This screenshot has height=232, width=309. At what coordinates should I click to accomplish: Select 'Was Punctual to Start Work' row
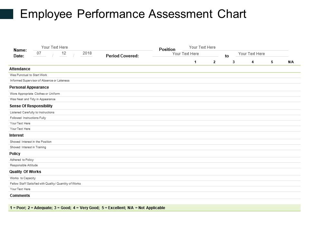154,75
